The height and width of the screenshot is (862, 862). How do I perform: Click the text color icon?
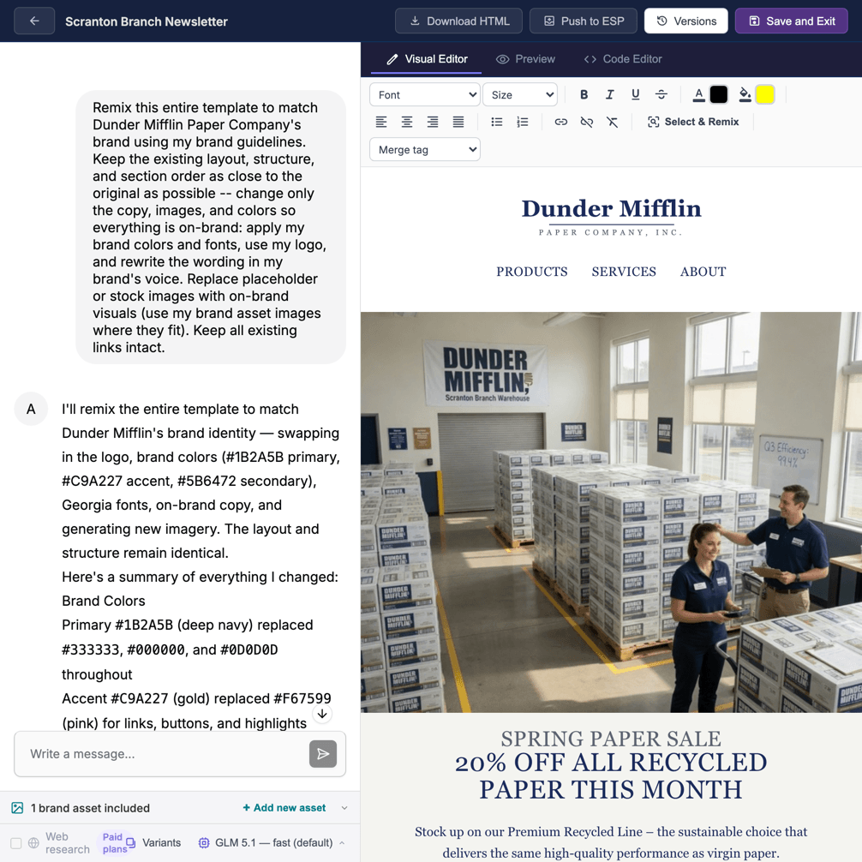pyautogui.click(x=698, y=94)
